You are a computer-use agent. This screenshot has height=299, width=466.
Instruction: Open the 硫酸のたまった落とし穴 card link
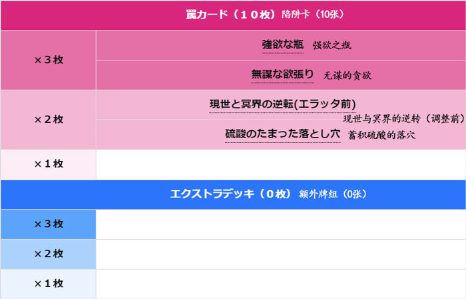(x=282, y=134)
